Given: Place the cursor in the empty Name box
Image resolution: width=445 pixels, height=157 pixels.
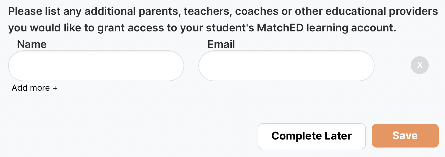Looking at the screenshot, I should [96, 66].
